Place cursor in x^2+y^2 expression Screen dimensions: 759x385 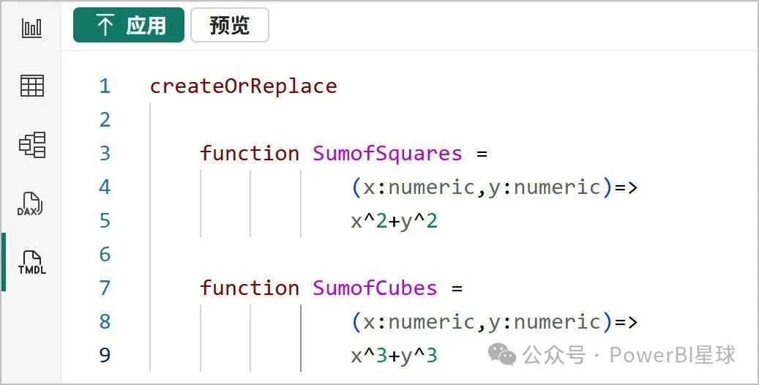pyautogui.click(x=394, y=221)
